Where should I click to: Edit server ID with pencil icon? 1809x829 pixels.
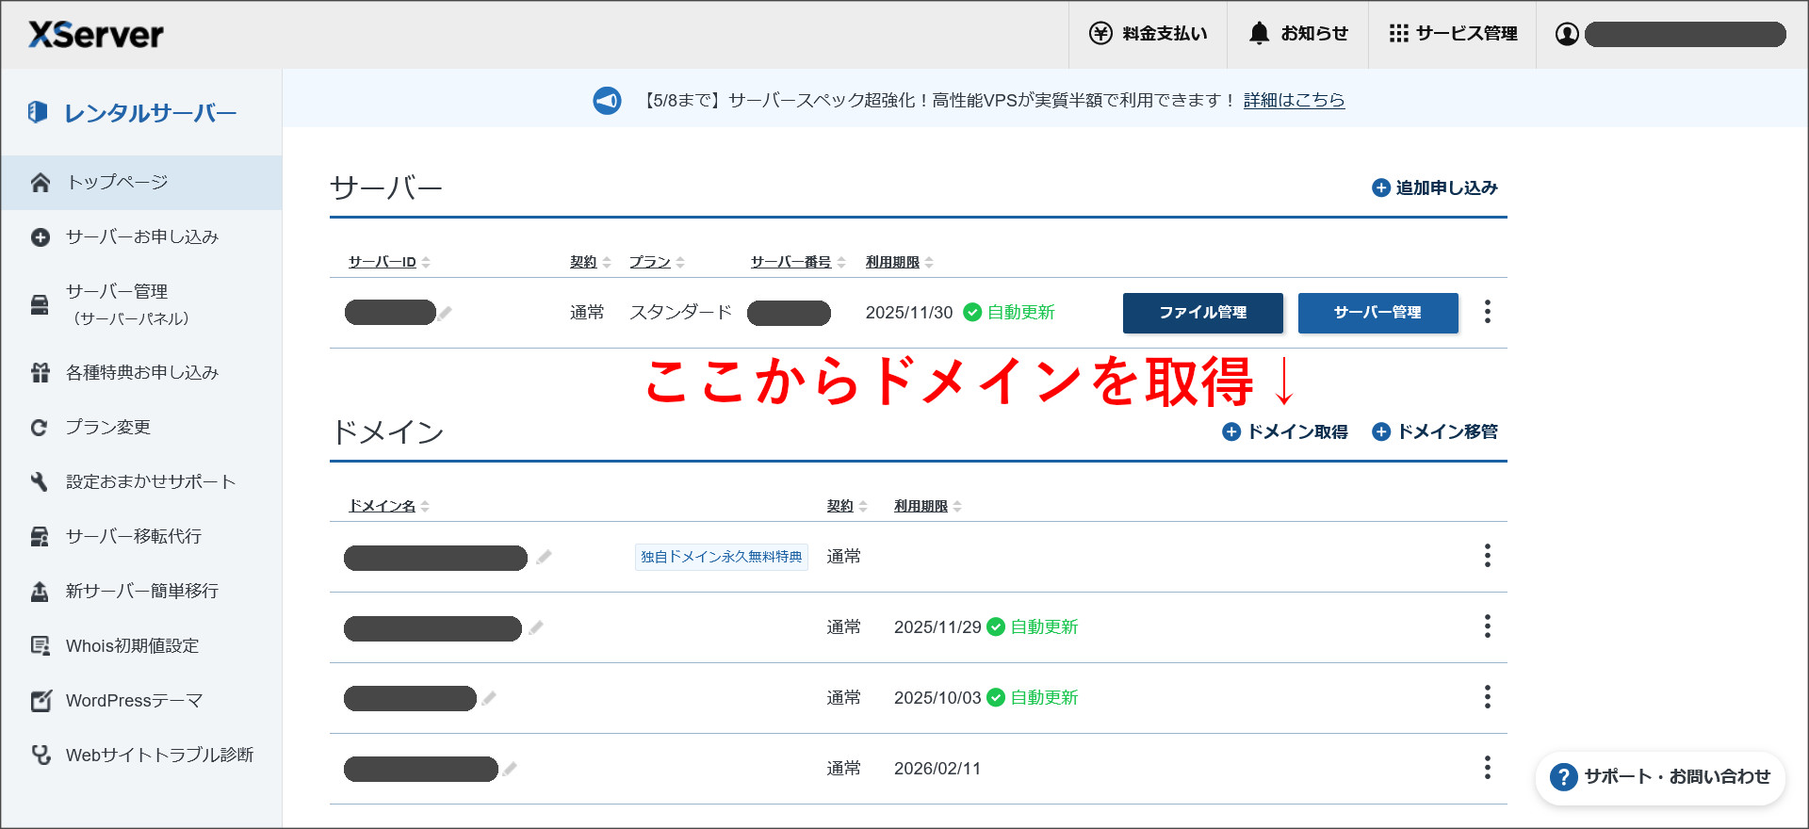tap(445, 313)
